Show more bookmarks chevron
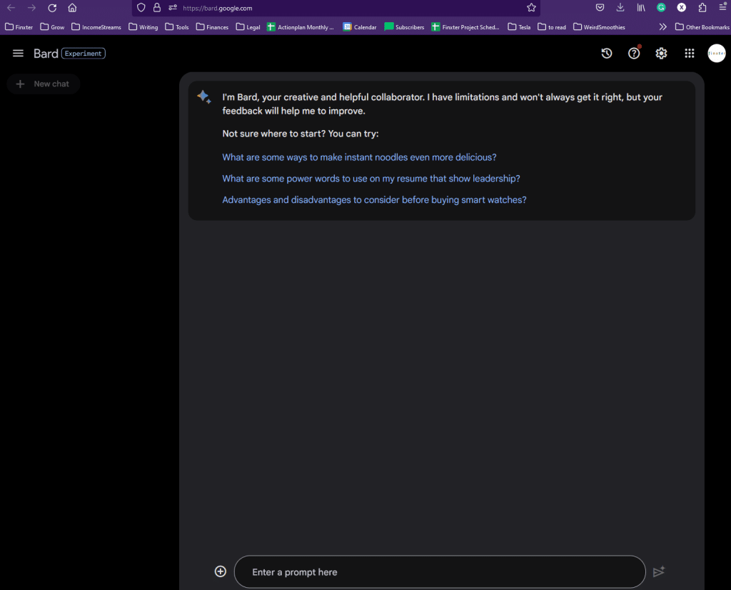This screenshot has width=731, height=590. pos(662,27)
